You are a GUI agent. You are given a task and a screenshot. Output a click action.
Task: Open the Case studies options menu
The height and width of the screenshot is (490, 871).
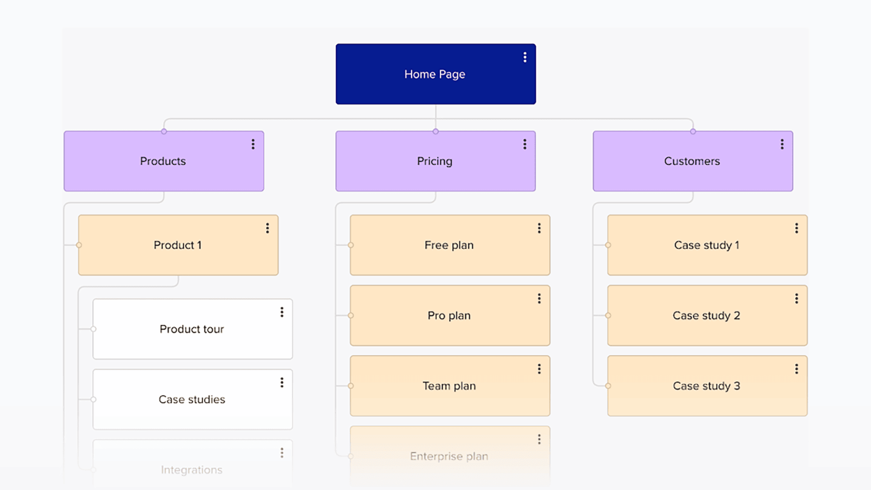[282, 382]
